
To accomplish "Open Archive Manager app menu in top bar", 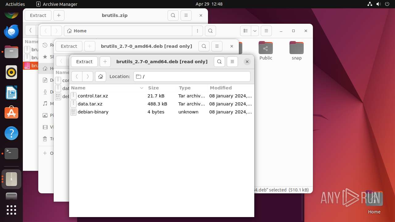I will (57, 4).
